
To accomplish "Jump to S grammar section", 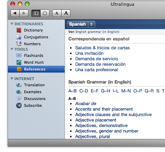I will [158, 91].
